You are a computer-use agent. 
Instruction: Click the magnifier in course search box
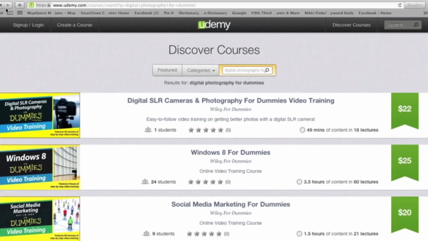tap(267, 70)
